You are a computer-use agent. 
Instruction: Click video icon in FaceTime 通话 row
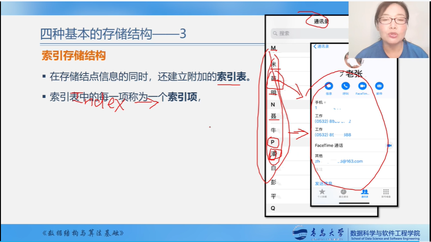pyautogui.click(x=389, y=145)
